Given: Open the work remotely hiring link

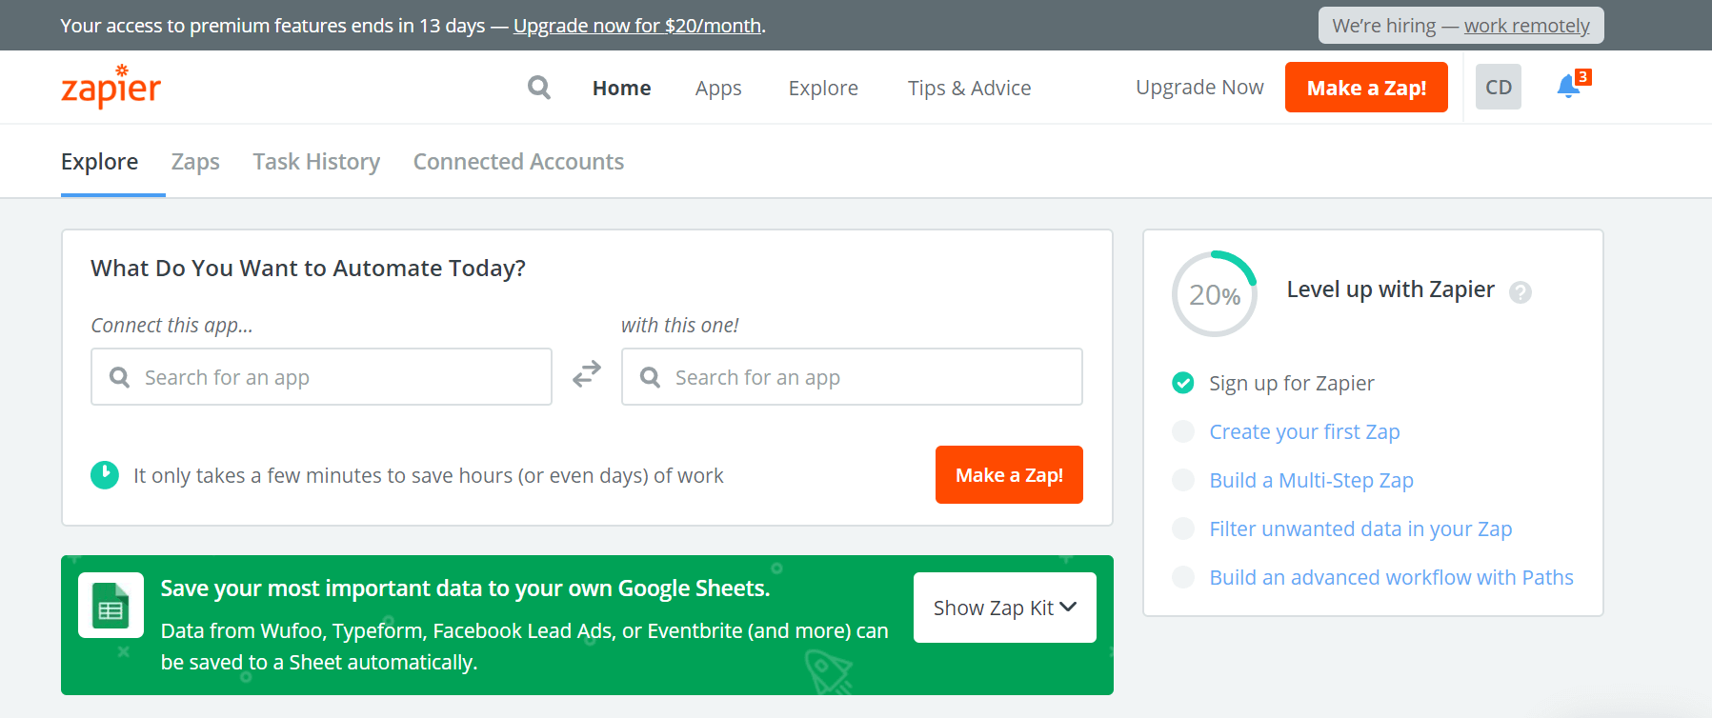Looking at the screenshot, I should pyautogui.click(x=1526, y=26).
